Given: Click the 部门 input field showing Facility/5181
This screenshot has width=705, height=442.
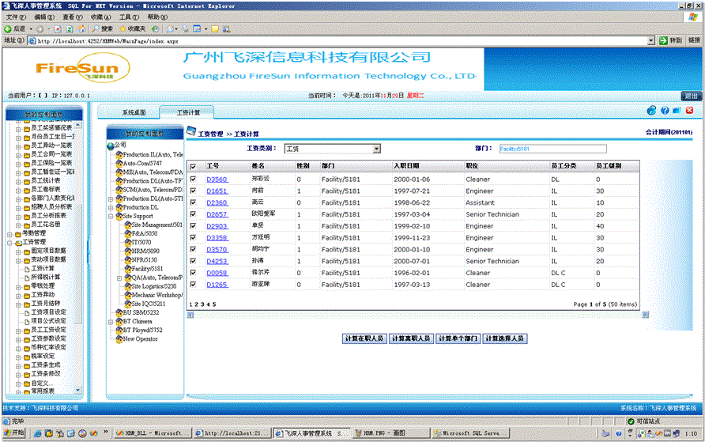Looking at the screenshot, I should coord(552,149).
